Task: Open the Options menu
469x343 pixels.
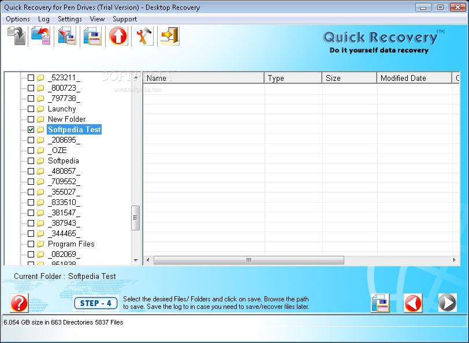Action: pos(18,19)
